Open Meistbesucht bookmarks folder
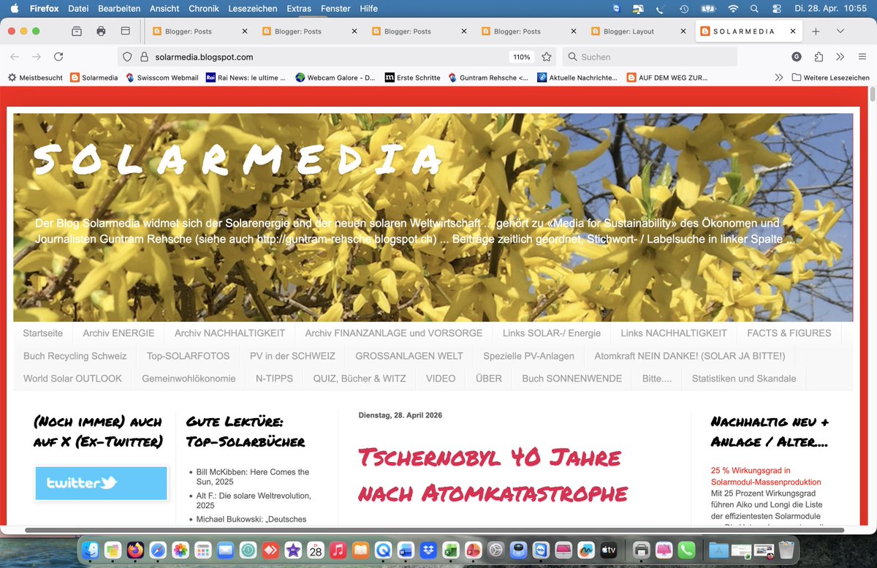 pos(35,77)
